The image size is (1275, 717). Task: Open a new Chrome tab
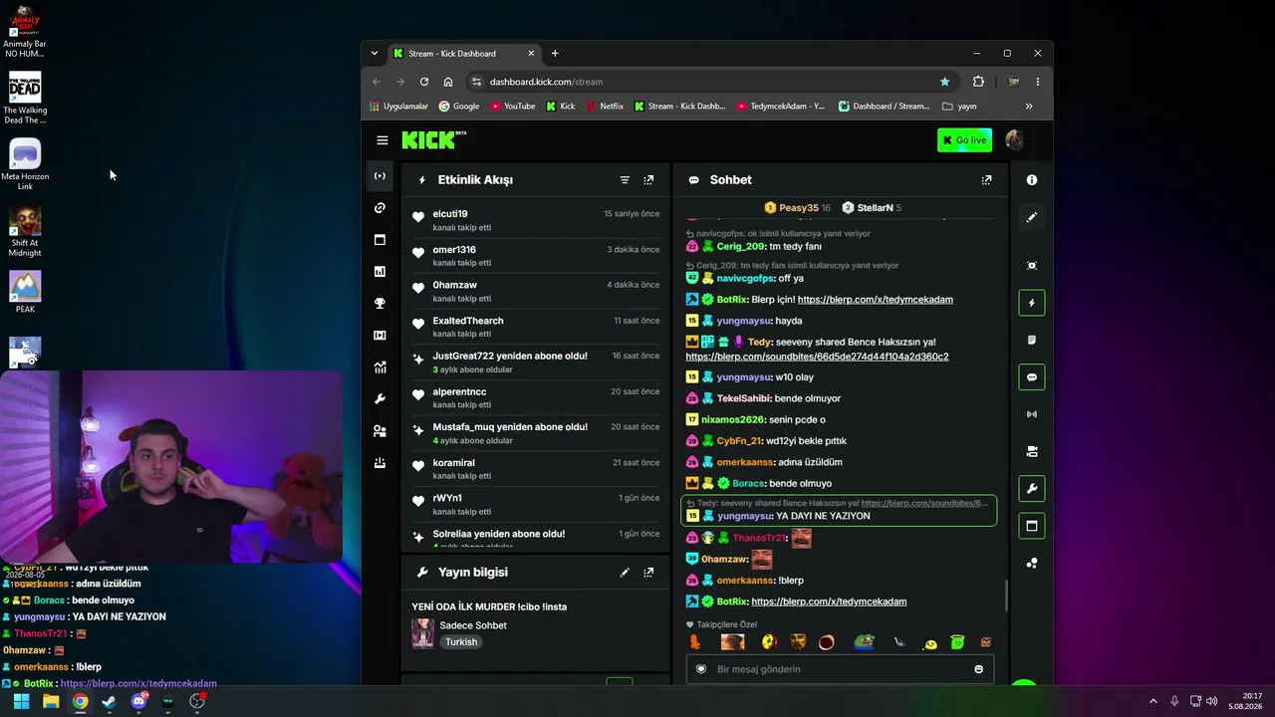click(x=555, y=54)
